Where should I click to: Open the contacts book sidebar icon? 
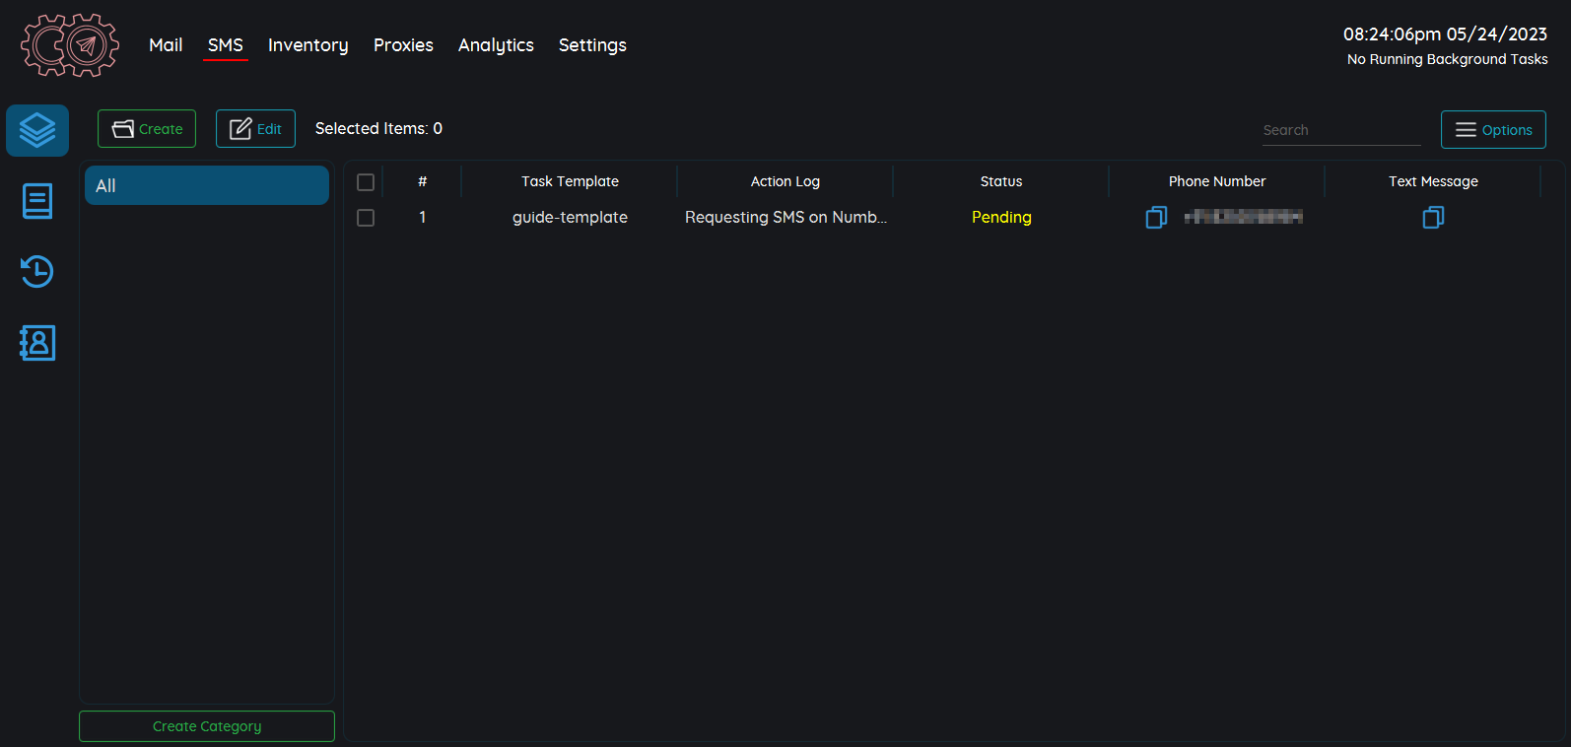[37, 343]
